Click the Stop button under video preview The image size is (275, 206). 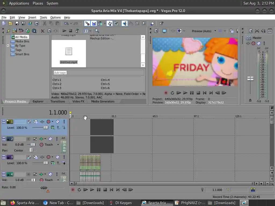[198, 93]
